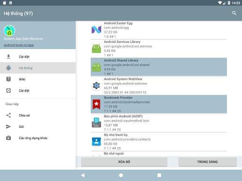Open the first Cài đặt menu entry
The image size is (242, 181).
point(38,57)
